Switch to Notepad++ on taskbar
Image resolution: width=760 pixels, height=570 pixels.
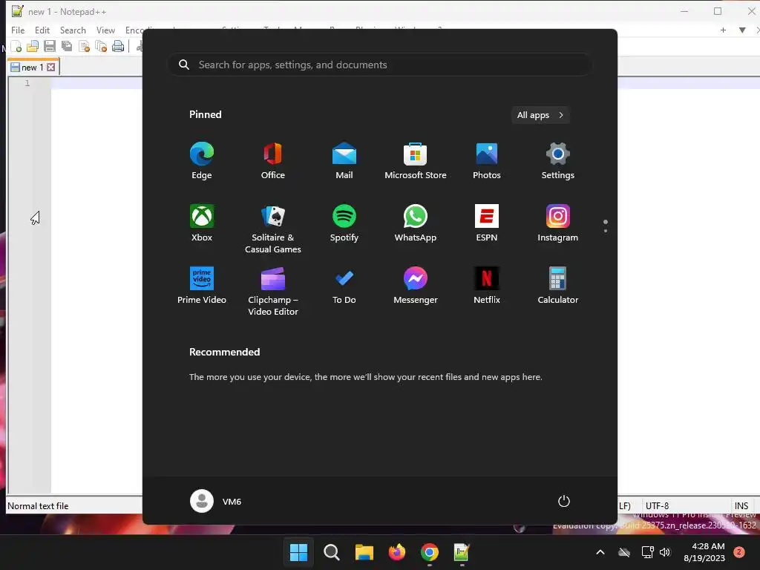462,552
